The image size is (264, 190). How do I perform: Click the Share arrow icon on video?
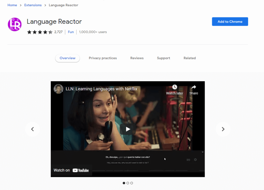194,87
